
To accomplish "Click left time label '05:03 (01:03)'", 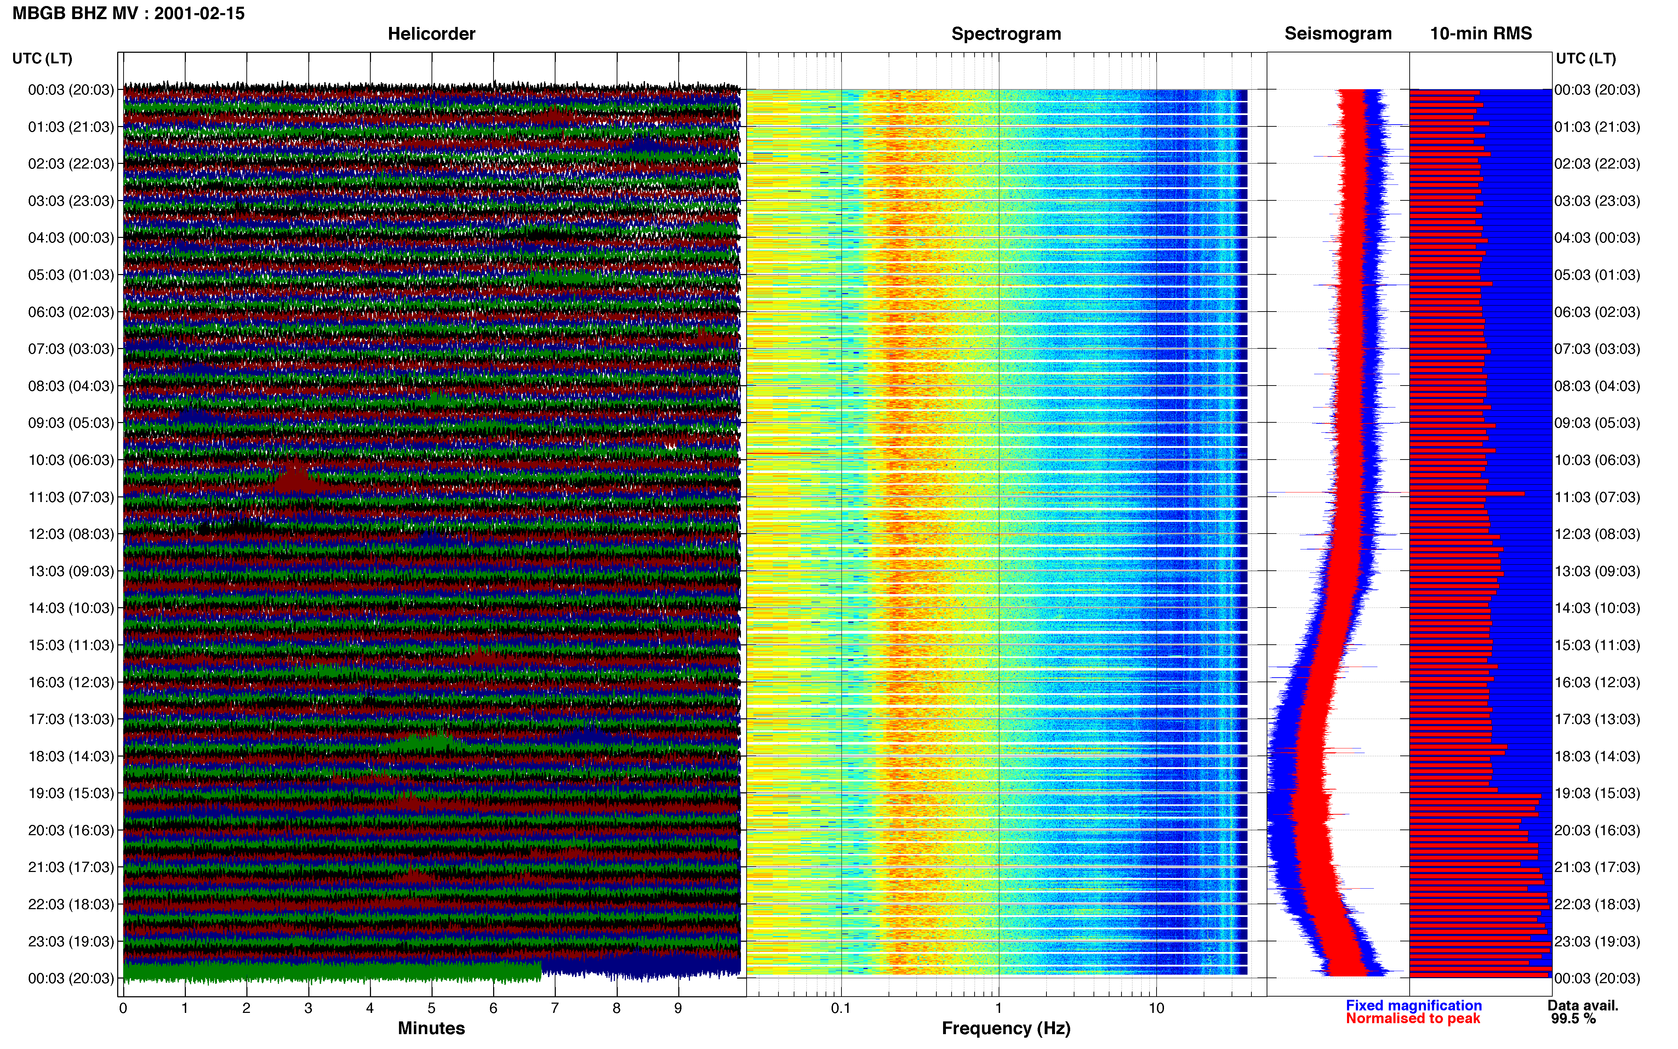I will click(x=71, y=275).
